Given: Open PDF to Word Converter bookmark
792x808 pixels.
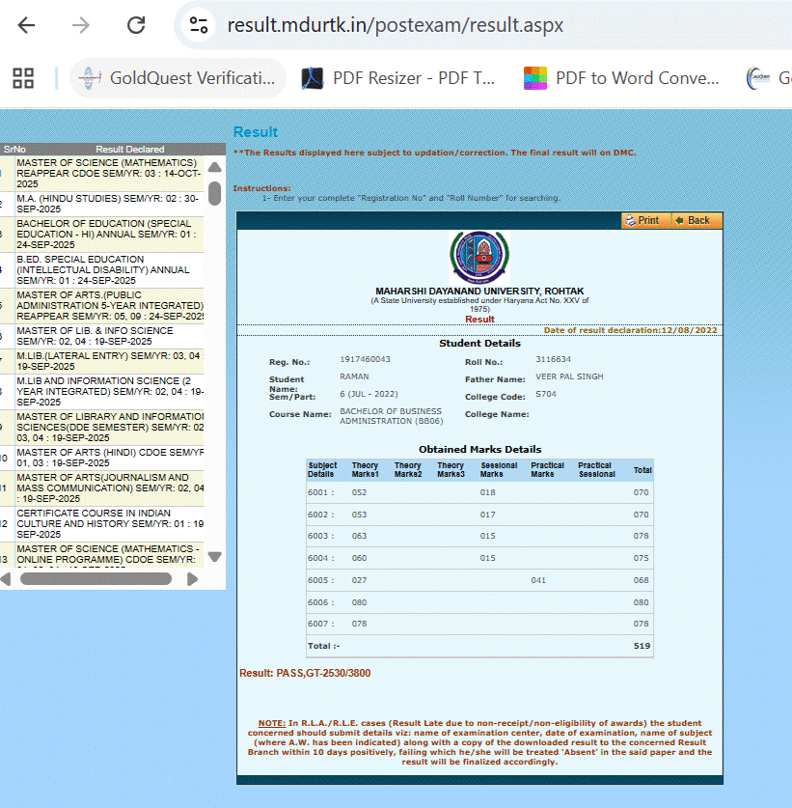Looking at the screenshot, I should [x=622, y=78].
